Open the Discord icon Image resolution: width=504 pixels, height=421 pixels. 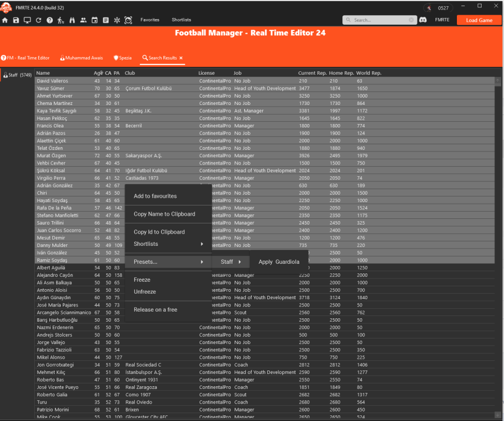(423, 20)
